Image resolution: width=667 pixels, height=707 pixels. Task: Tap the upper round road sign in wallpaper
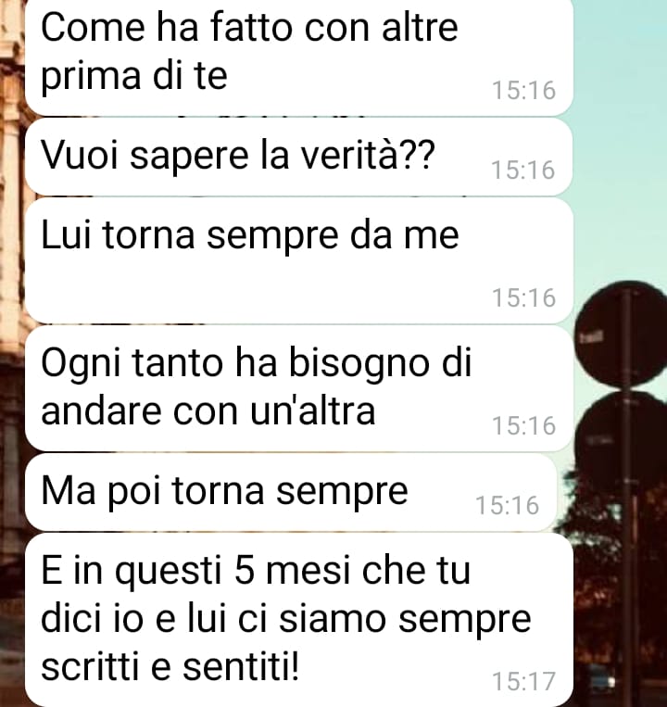click(x=622, y=334)
